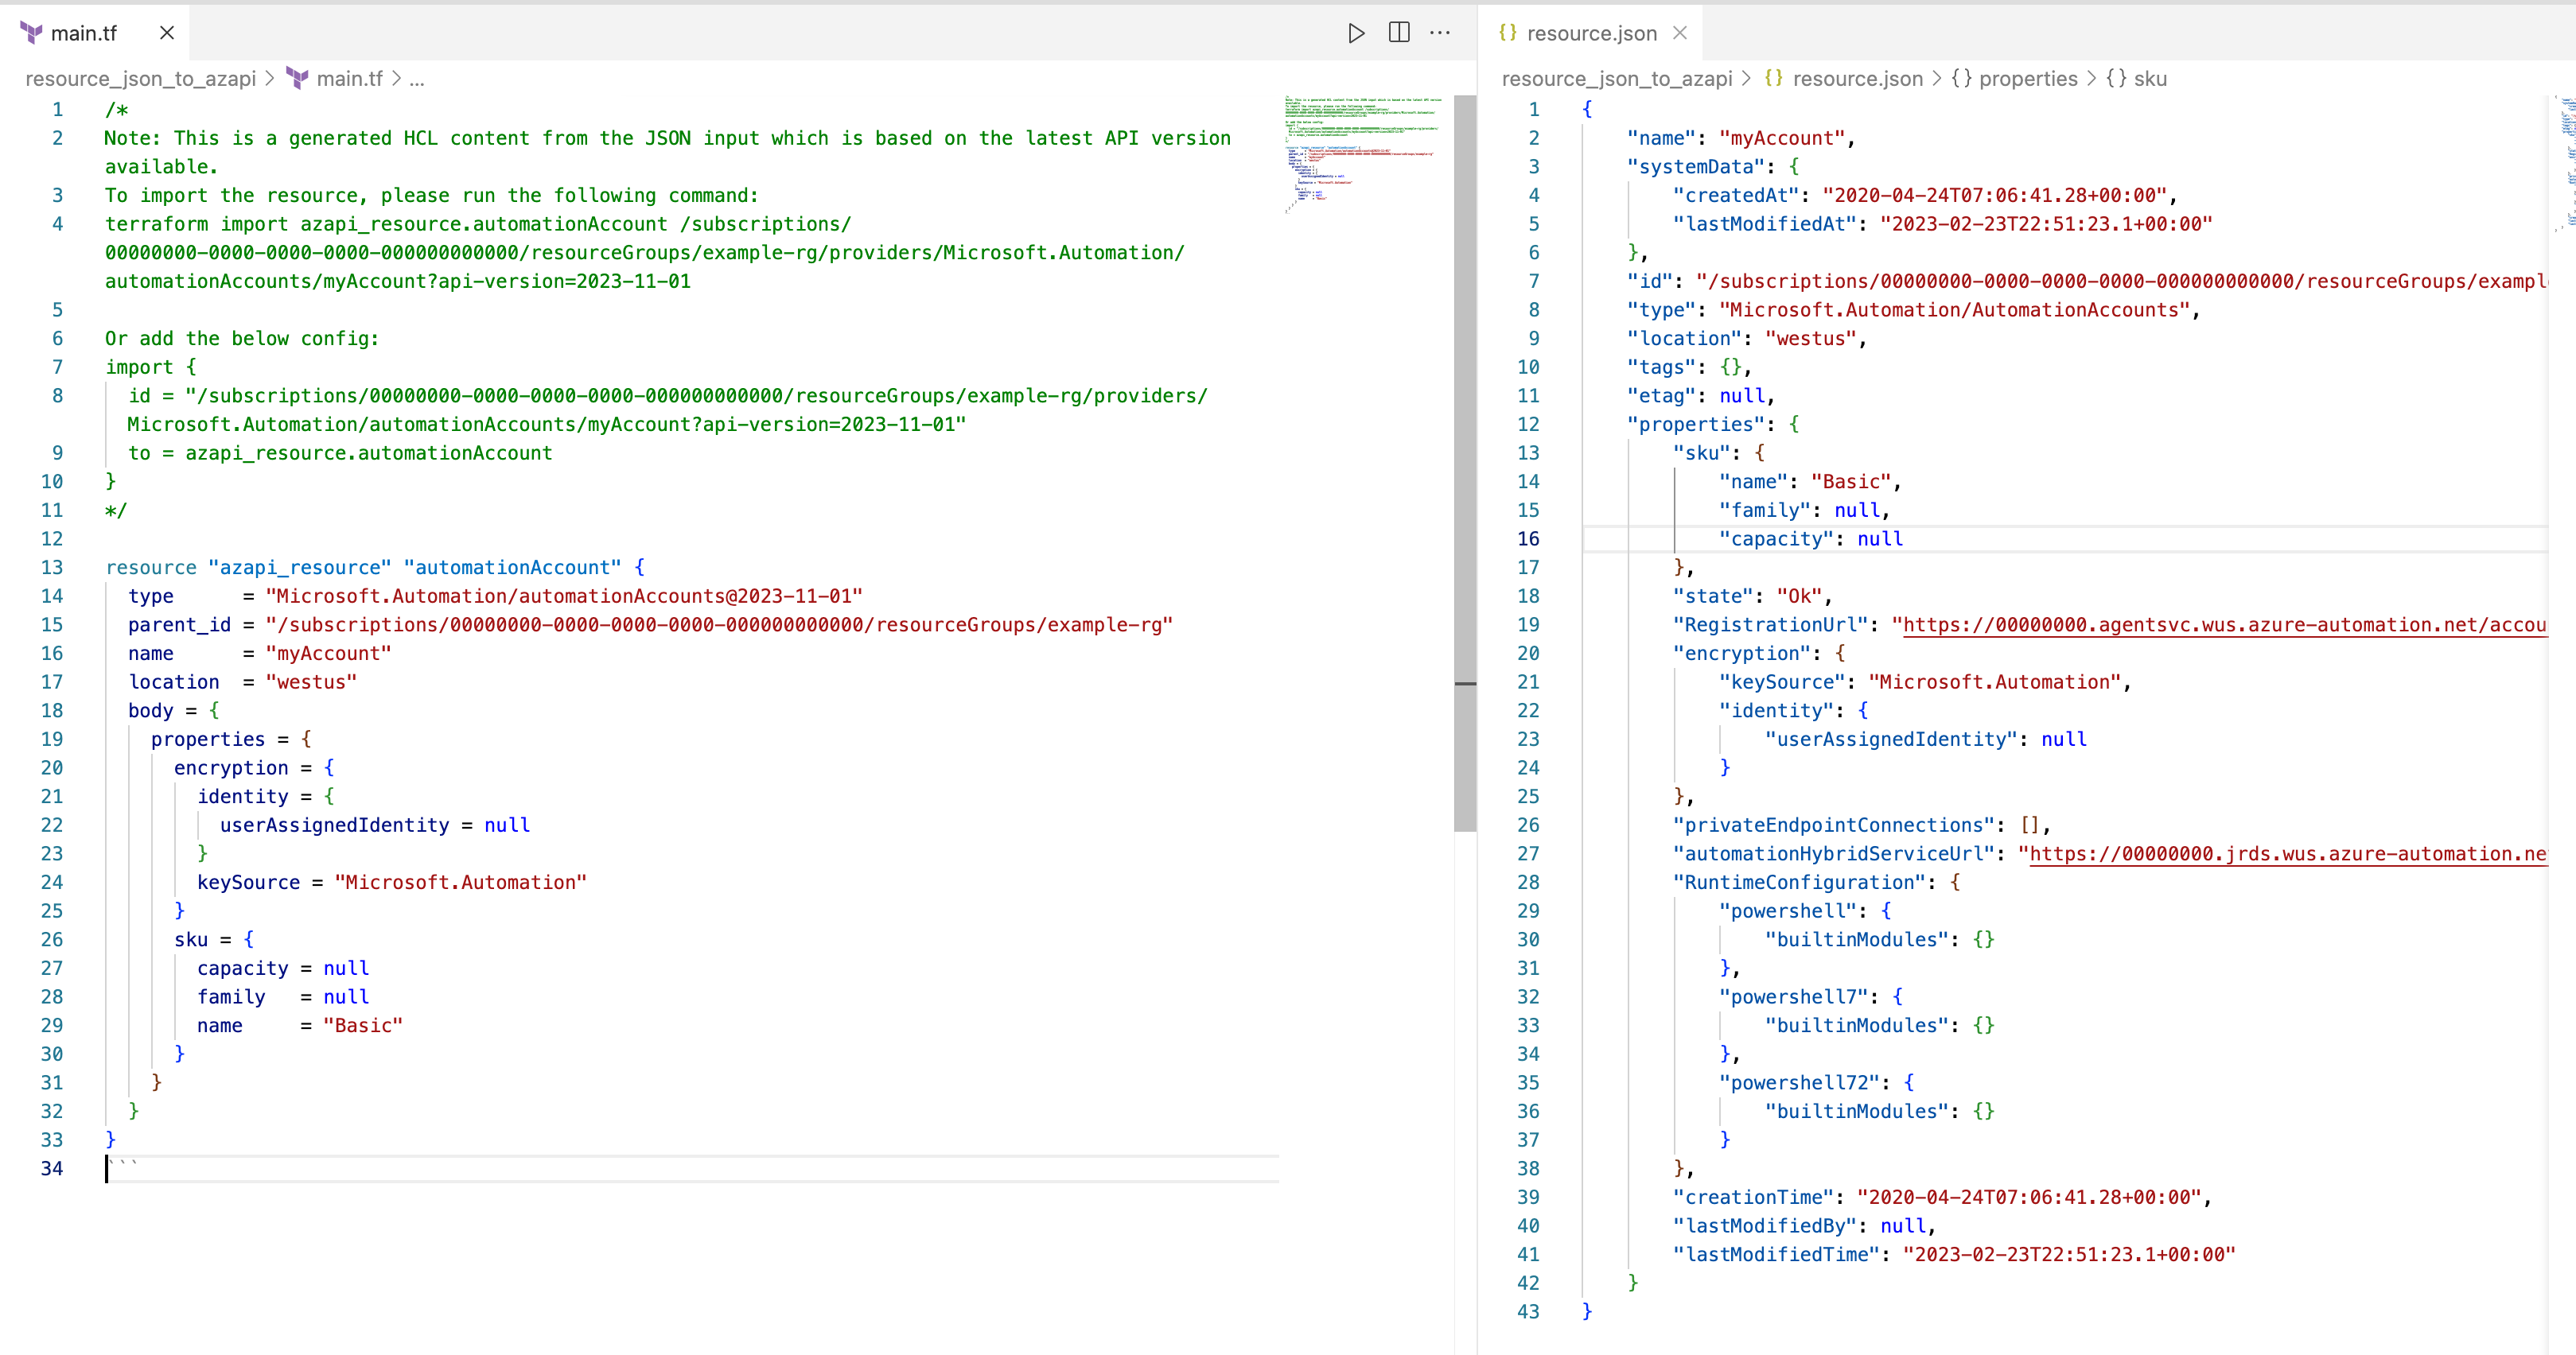
Task: Open the resource_json_to_azapi breadcrumb dropdown
Action: pyautogui.click(x=143, y=79)
